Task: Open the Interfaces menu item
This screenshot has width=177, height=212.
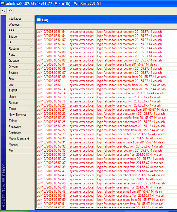Action: pos(20,19)
